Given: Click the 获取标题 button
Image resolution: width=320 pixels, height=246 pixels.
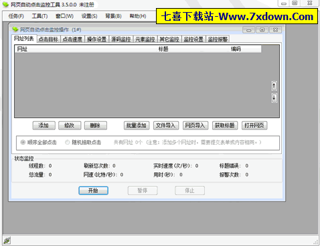Looking at the screenshot, I should [225, 125].
